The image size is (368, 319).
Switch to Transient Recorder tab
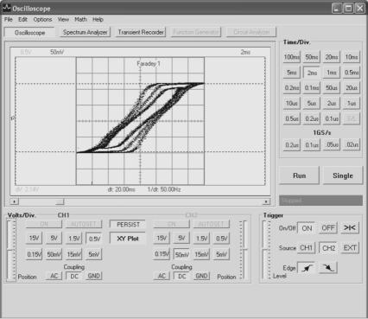(x=141, y=32)
